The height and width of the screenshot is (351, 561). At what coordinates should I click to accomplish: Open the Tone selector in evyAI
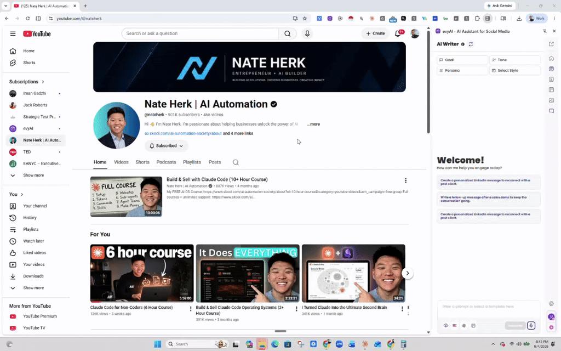coord(515,60)
